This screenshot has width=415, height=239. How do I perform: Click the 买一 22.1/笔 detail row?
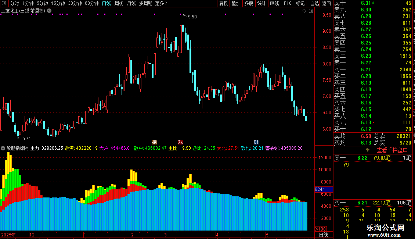tap(373, 203)
